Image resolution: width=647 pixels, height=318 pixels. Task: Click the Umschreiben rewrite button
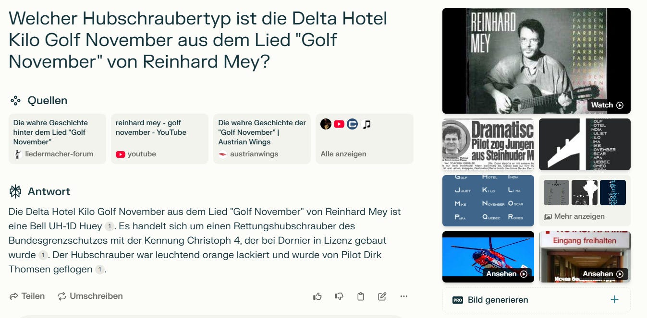(x=90, y=296)
